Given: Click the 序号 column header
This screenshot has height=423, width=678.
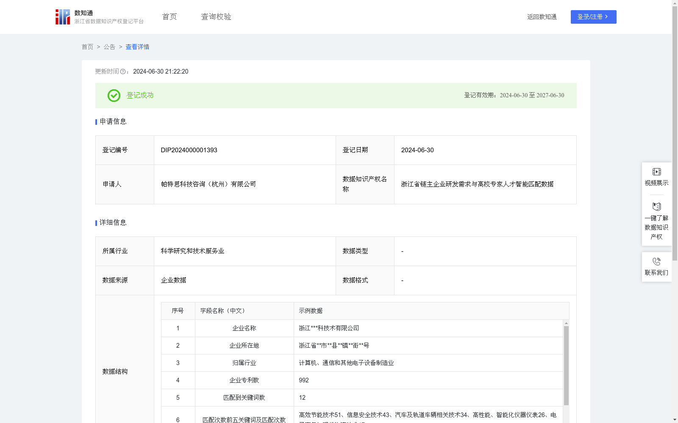Looking at the screenshot, I should (178, 311).
